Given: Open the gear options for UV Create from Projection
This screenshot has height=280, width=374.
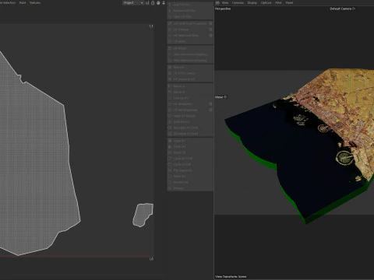Looking at the screenshot, I should [x=210, y=23].
